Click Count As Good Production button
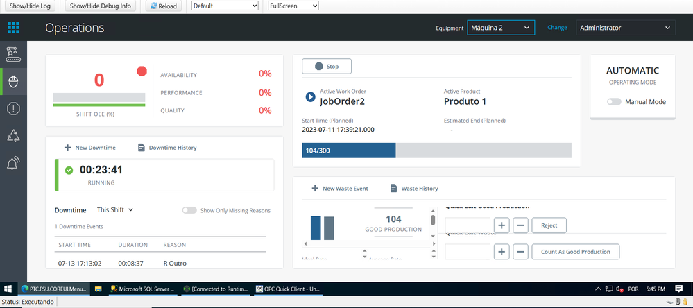Viewport: 693px width, 308px height. pyautogui.click(x=575, y=252)
